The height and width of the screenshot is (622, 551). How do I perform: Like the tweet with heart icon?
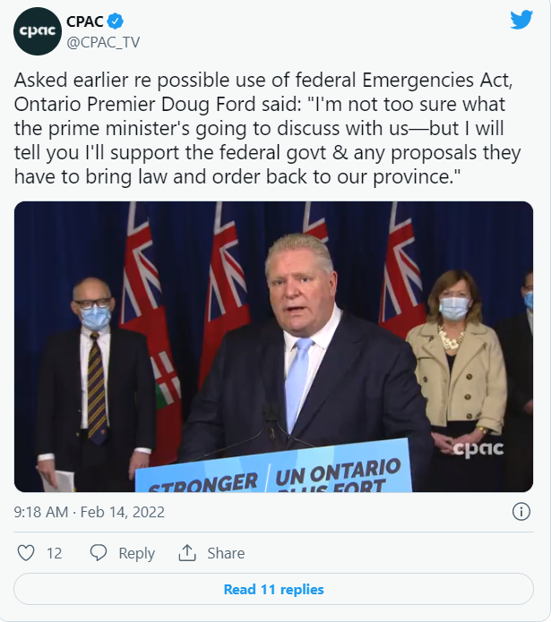click(26, 553)
